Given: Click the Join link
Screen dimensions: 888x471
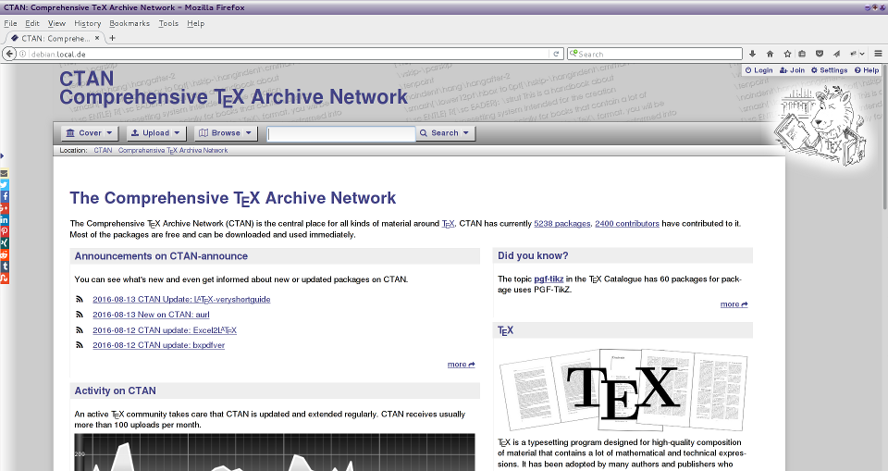Looking at the screenshot, I should [x=793, y=70].
